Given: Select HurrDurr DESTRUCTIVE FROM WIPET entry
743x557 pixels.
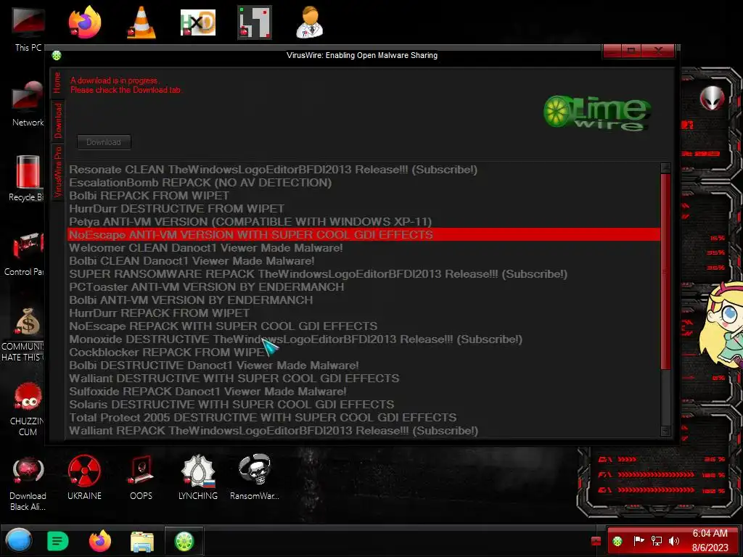Looking at the screenshot, I should click(364, 209).
